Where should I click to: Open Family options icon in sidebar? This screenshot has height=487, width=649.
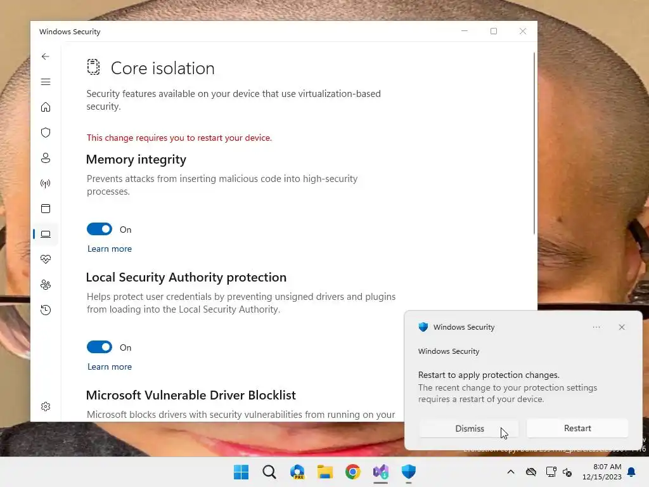tap(46, 285)
